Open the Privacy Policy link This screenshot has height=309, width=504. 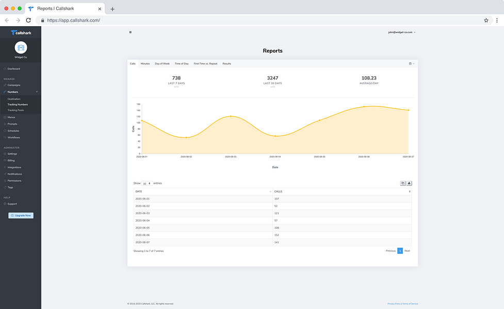click(394, 303)
